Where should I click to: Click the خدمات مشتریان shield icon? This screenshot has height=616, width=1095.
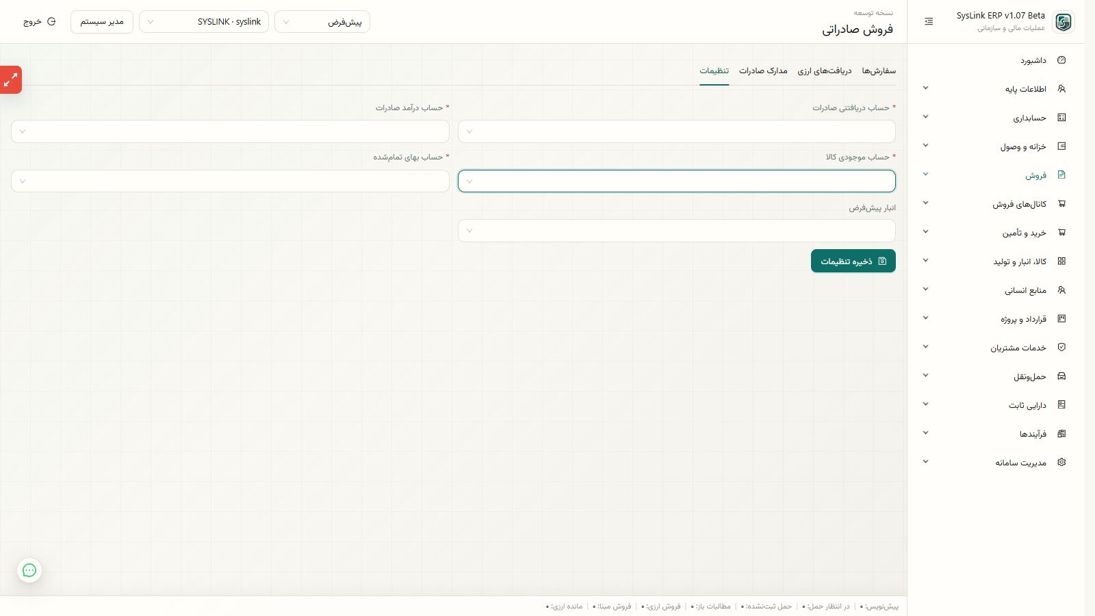point(1061,348)
